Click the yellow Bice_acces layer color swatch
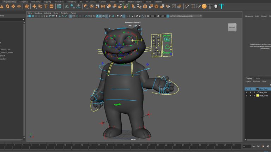271x152 pixels. [x=258, y=95]
